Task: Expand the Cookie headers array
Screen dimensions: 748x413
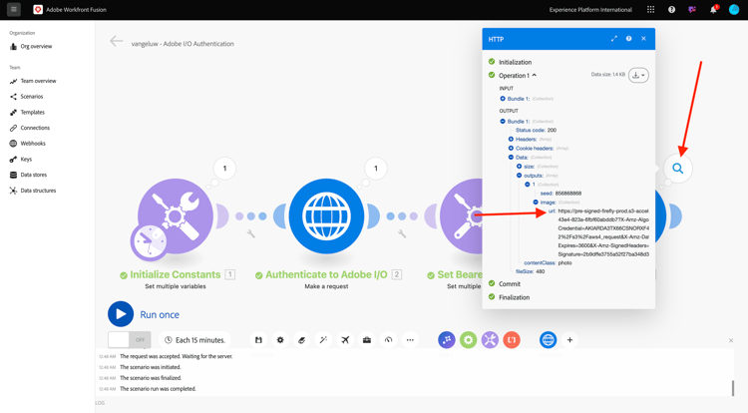Action: [x=511, y=149]
